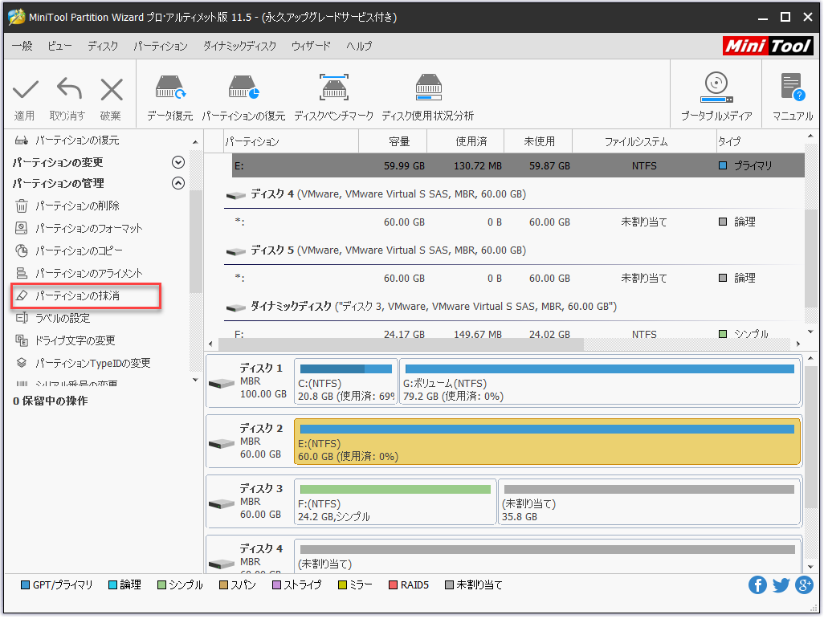This screenshot has height=619, width=824.
Task: Open the ダイナミックディスク menu
Action: pos(239,46)
